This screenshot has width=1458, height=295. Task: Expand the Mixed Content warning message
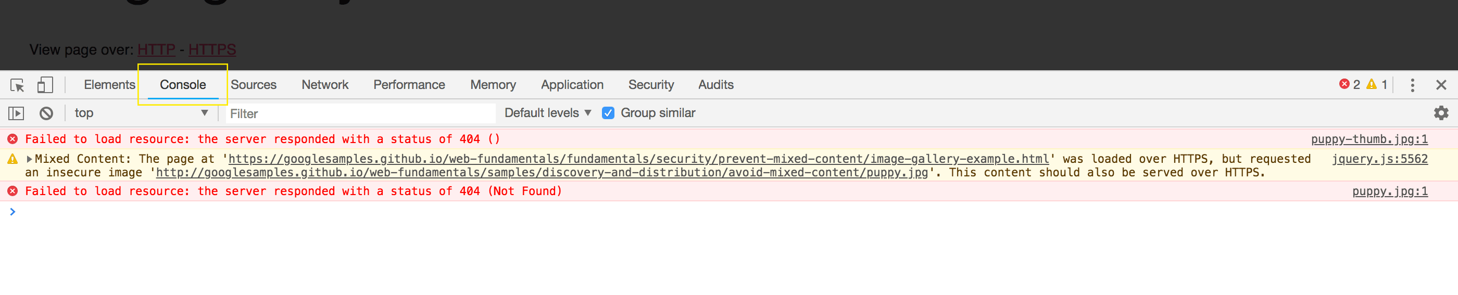pos(30,159)
